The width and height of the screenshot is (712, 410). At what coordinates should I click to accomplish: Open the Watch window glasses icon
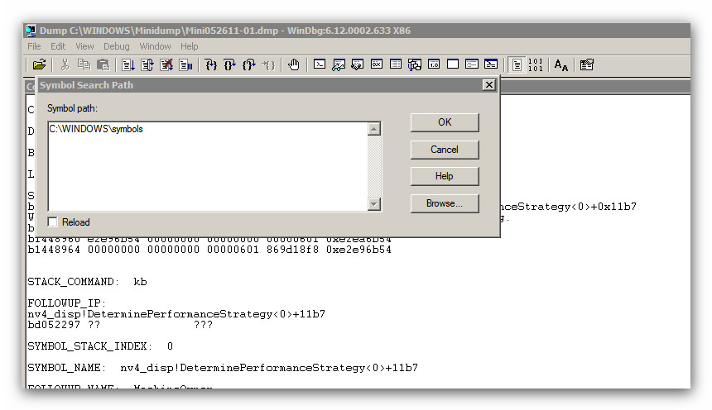pyautogui.click(x=339, y=64)
